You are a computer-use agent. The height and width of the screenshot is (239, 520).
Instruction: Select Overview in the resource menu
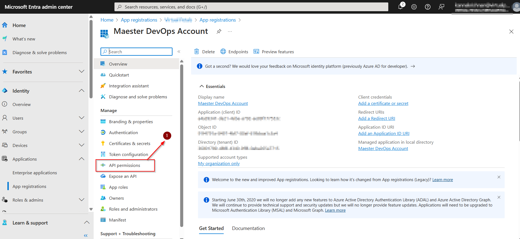click(136, 64)
